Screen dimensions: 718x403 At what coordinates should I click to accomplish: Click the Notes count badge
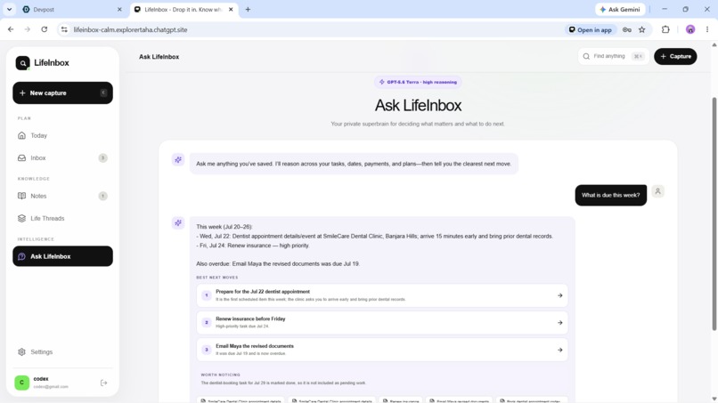pos(102,196)
